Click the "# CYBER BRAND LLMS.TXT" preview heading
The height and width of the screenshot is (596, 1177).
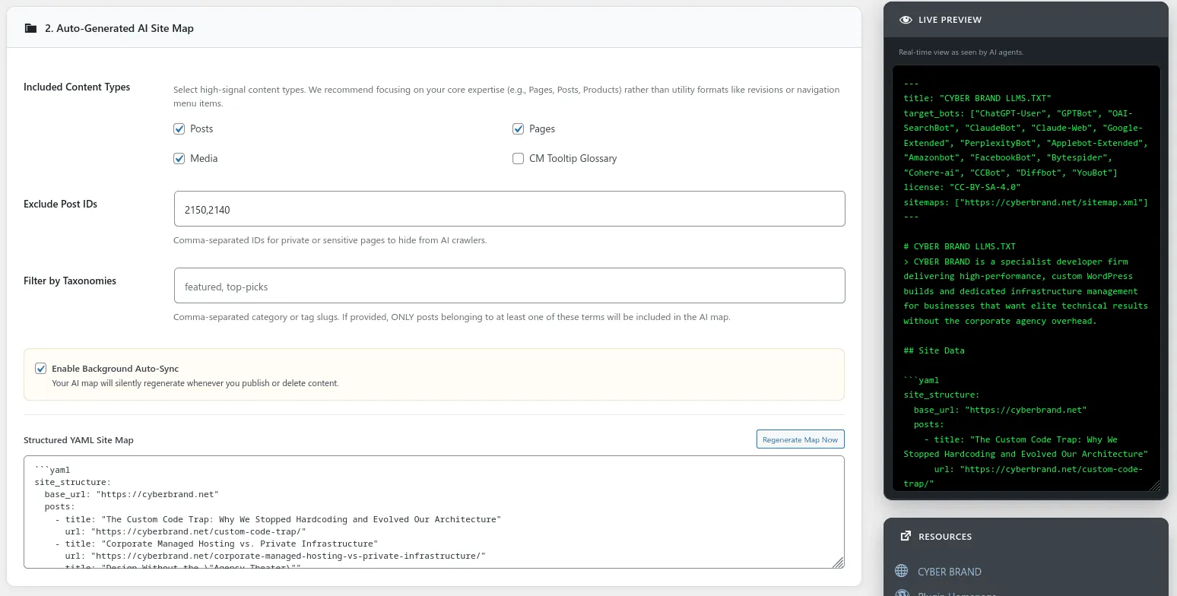960,246
